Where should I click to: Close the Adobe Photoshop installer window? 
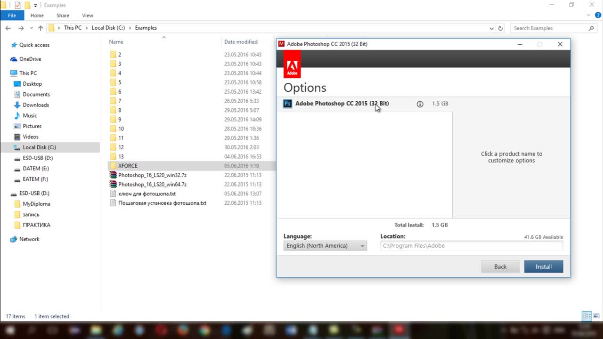point(560,44)
